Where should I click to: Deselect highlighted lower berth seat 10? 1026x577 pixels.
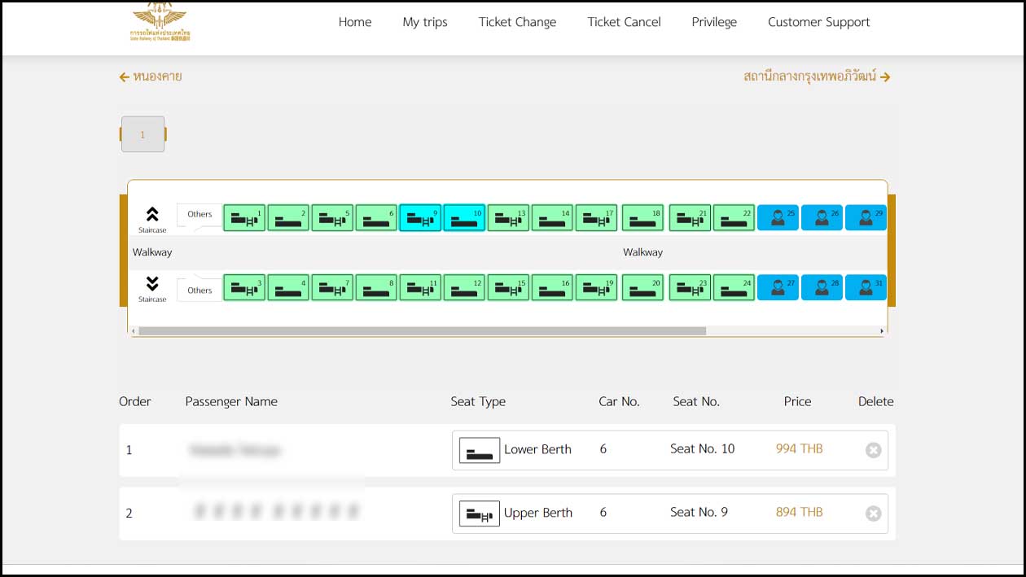click(x=464, y=218)
